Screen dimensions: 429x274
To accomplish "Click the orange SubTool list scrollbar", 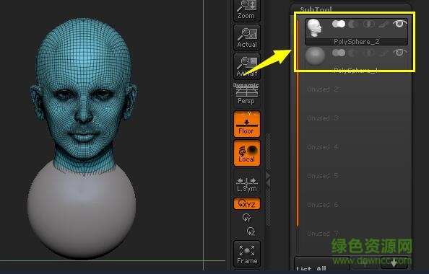I will [298, 123].
